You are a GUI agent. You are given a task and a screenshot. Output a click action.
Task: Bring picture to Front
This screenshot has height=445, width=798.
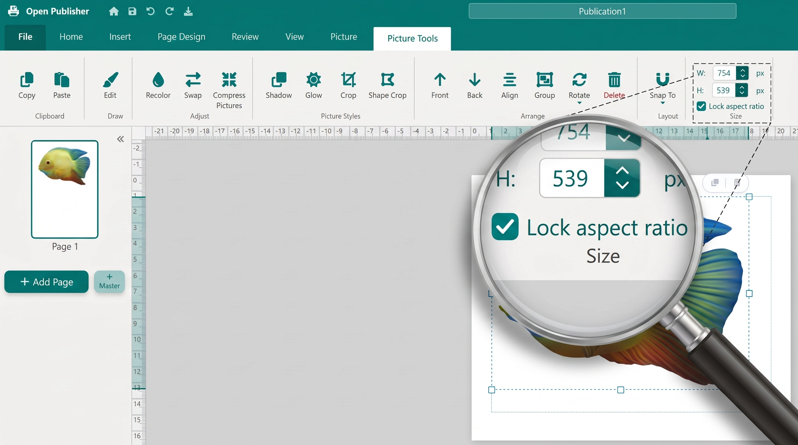point(440,85)
